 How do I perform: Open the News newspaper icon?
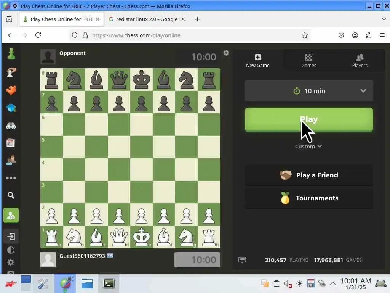pyautogui.click(x=11, y=143)
